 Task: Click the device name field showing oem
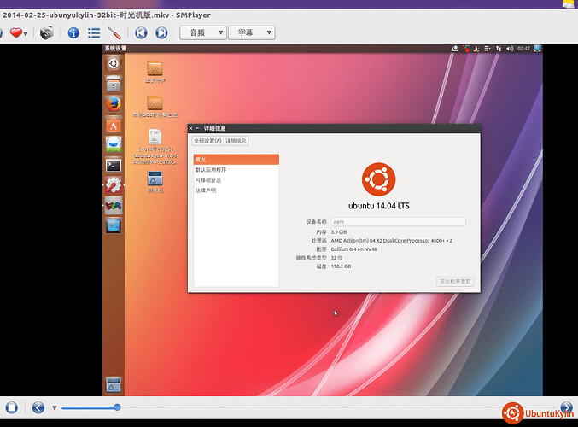398,221
